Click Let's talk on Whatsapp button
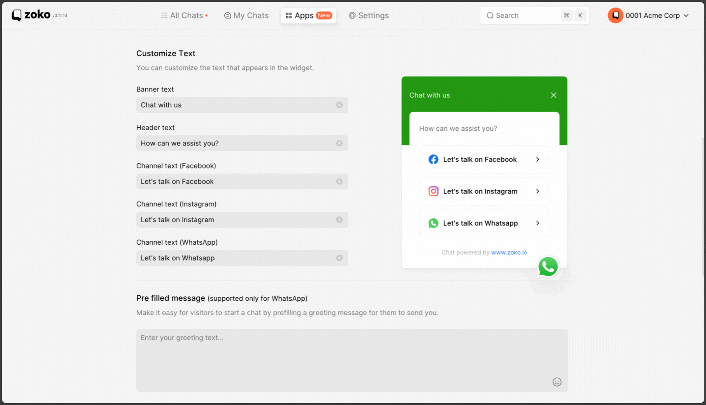Viewport: 706px width, 405px height. [x=484, y=223]
